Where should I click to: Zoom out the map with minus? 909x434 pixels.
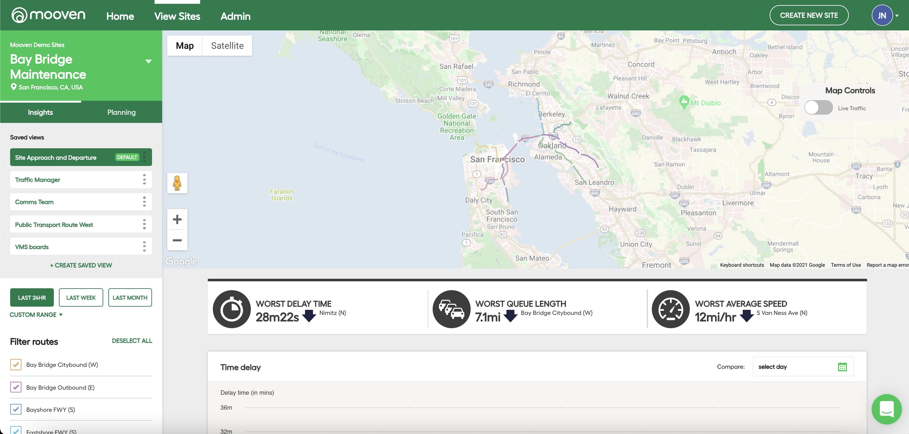[177, 240]
